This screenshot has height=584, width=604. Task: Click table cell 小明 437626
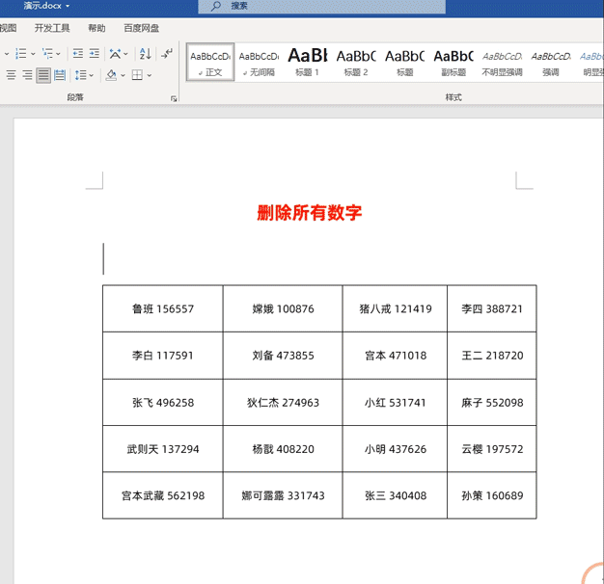point(395,449)
